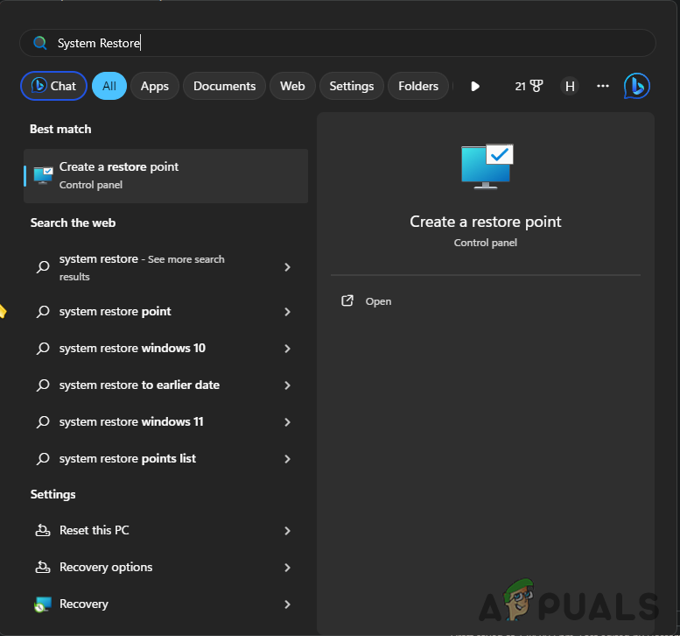Screen dimensions: 680x636
Task: Click the search magnifier icon in search box
Action: (40, 43)
